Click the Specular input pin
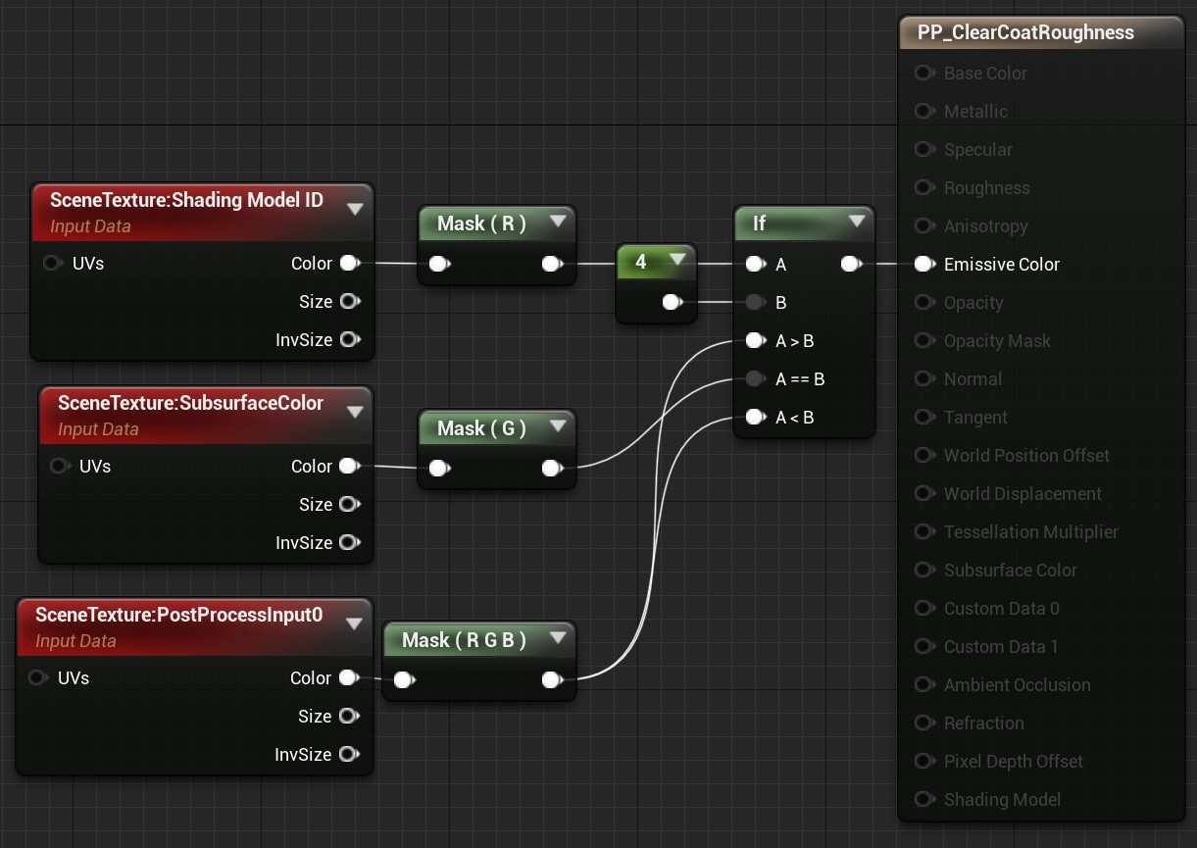 pyautogui.click(x=923, y=149)
